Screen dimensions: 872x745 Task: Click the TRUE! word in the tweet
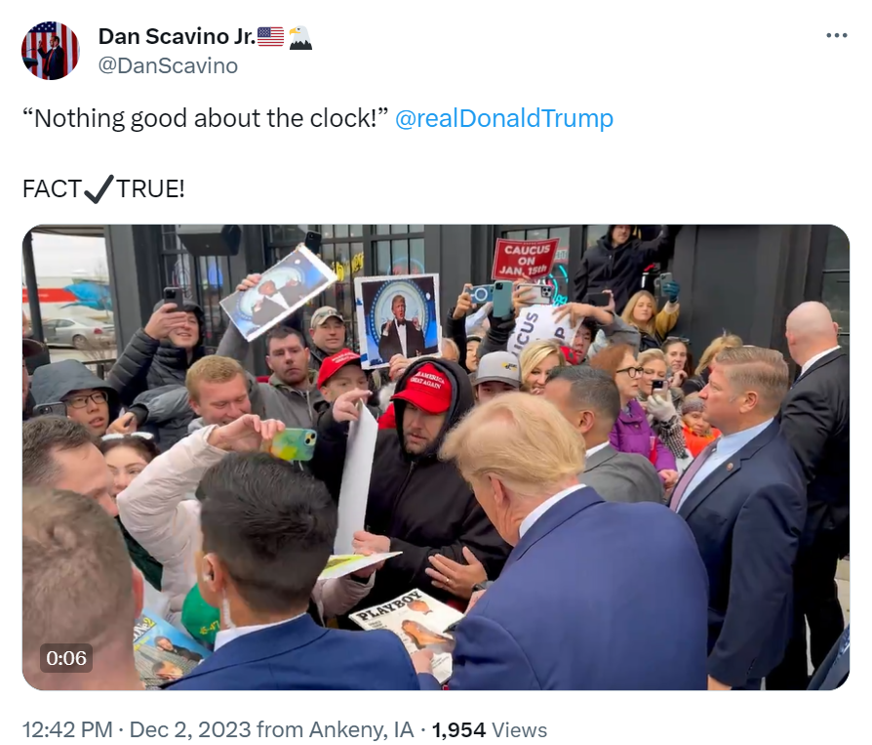150,188
